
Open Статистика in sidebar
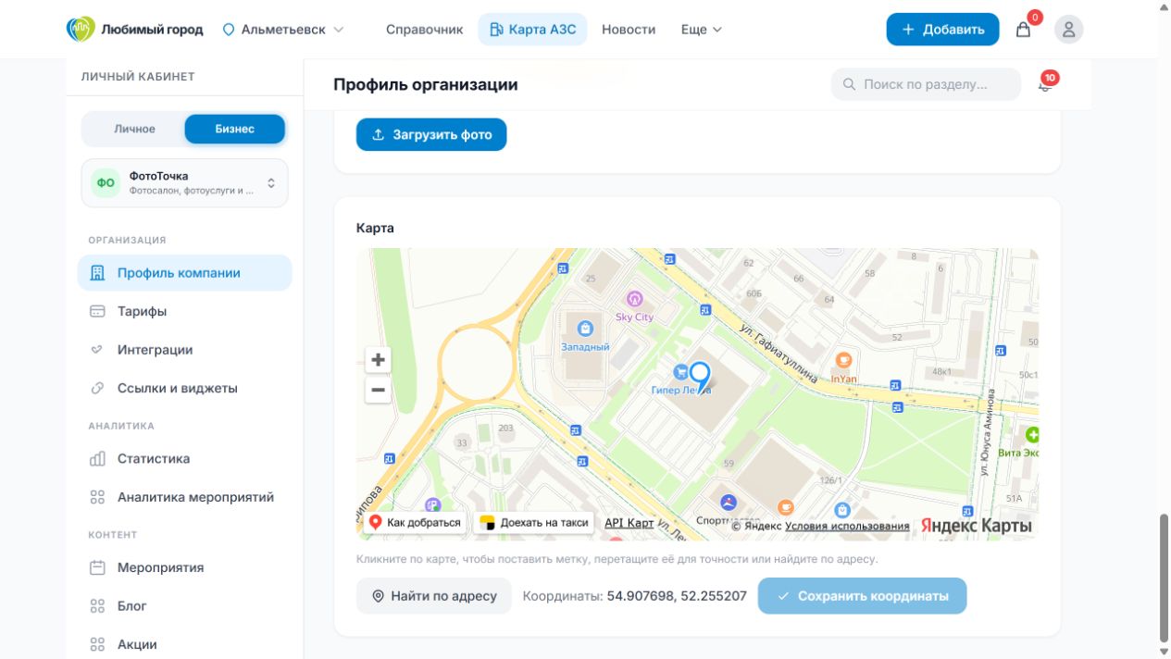click(185, 458)
